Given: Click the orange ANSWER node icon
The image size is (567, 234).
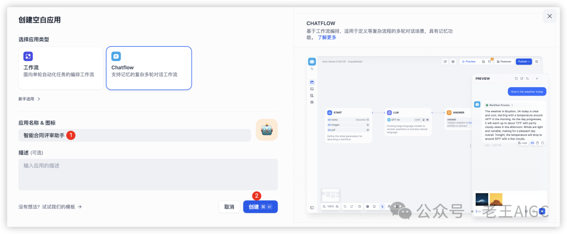Looking at the screenshot, I should 449,113.
